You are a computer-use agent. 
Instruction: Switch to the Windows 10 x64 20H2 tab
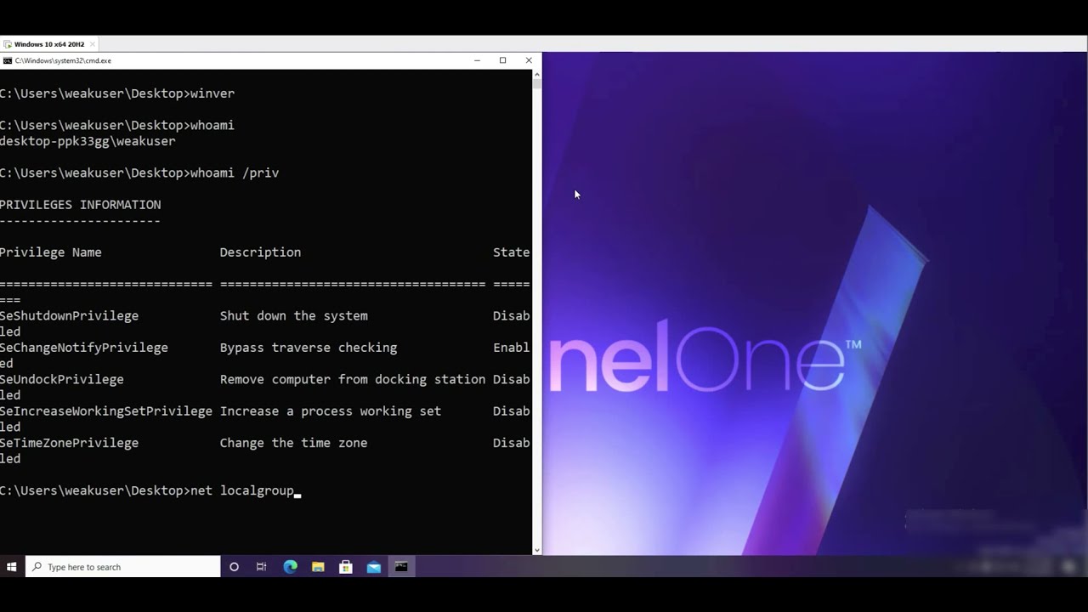coord(49,44)
